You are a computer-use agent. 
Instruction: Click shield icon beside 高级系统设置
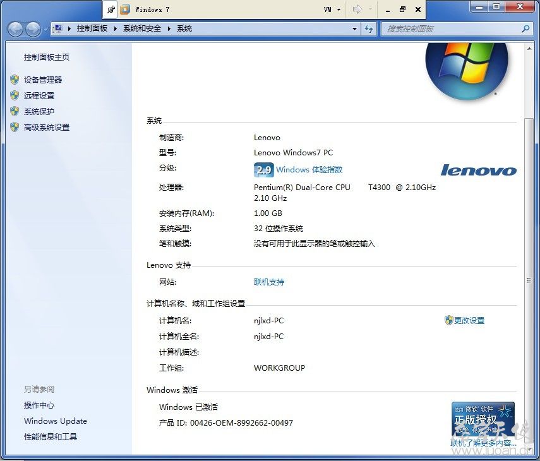tap(15, 128)
